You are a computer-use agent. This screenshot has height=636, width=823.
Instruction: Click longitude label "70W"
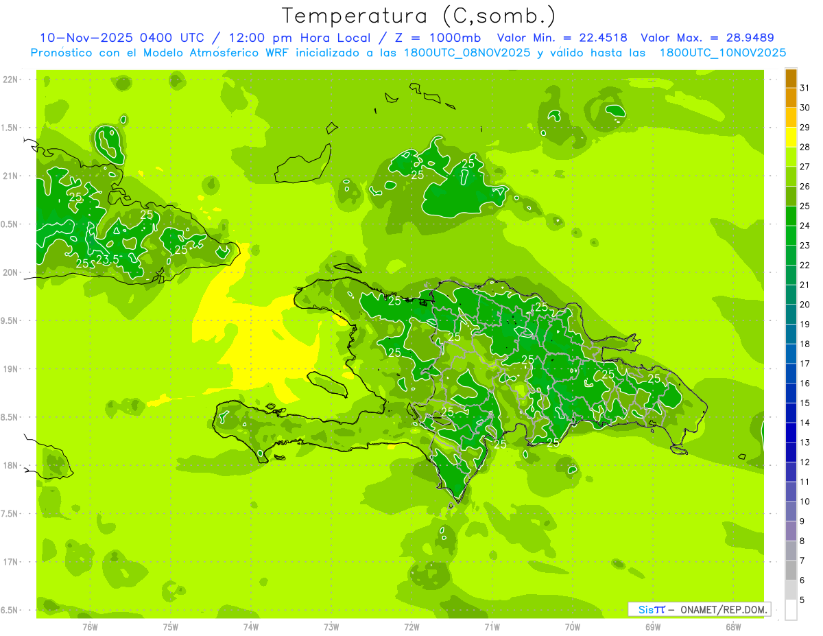coord(573,627)
